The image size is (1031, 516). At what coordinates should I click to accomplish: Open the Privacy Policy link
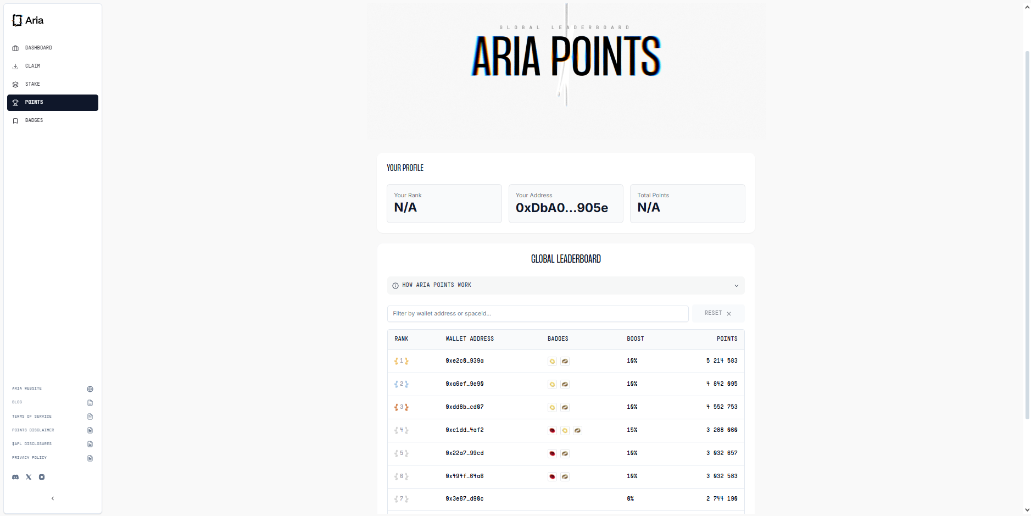coord(30,458)
